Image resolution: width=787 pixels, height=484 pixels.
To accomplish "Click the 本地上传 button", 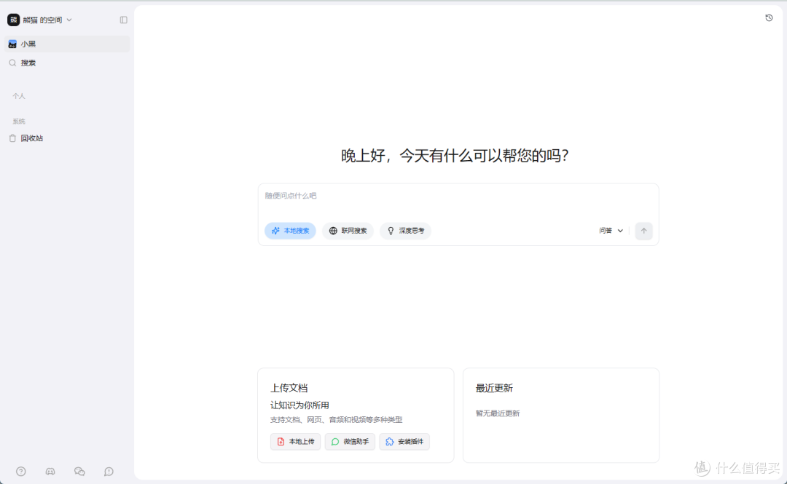I will tap(295, 441).
